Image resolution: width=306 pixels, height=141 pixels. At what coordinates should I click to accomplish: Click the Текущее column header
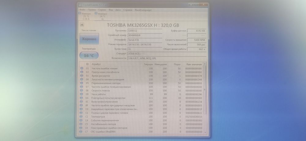[x=148, y=64]
